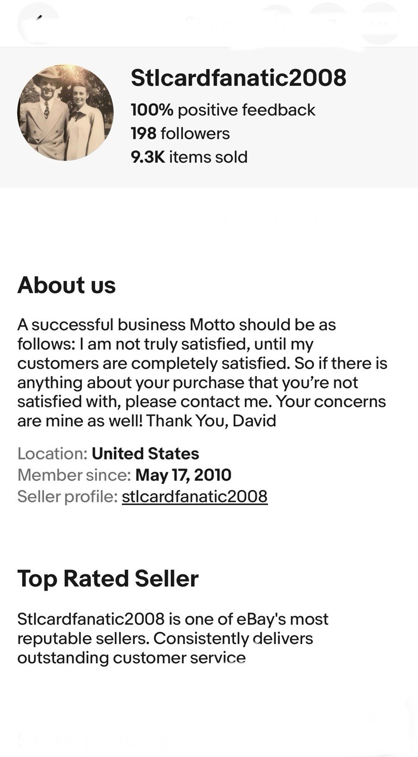Select the 9.3K items sold stat
Viewport: 418px width, 757px height.
(189, 157)
